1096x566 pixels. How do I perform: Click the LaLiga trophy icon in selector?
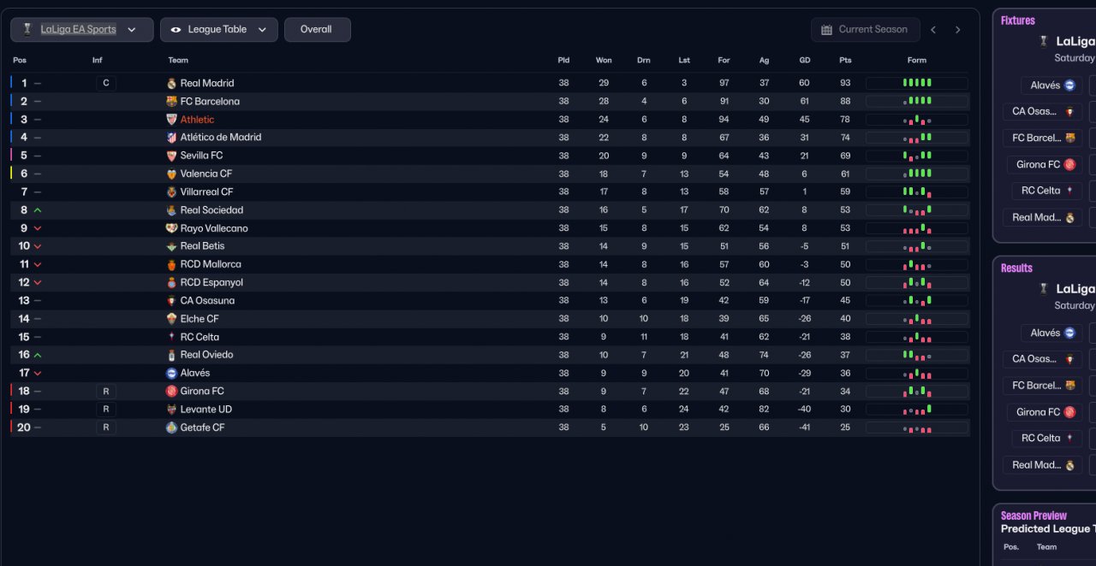[27, 30]
